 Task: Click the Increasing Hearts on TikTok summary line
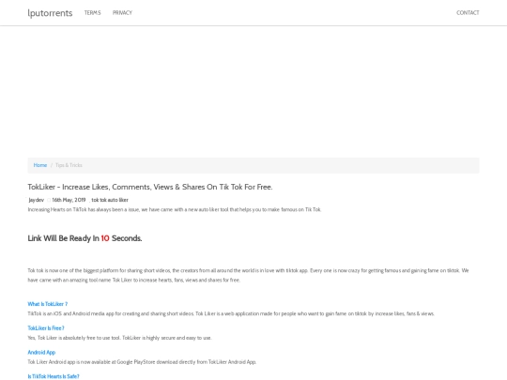click(x=175, y=210)
